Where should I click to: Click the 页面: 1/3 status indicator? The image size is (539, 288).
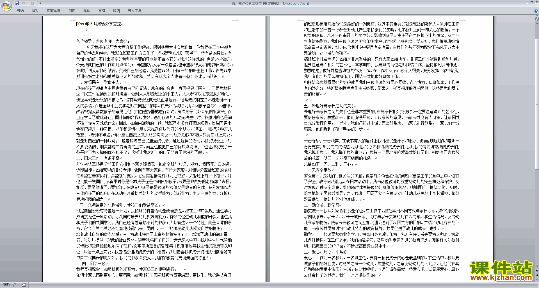tap(10, 285)
